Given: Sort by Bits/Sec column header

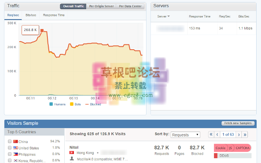Looking at the screenshot, I should point(244,16).
